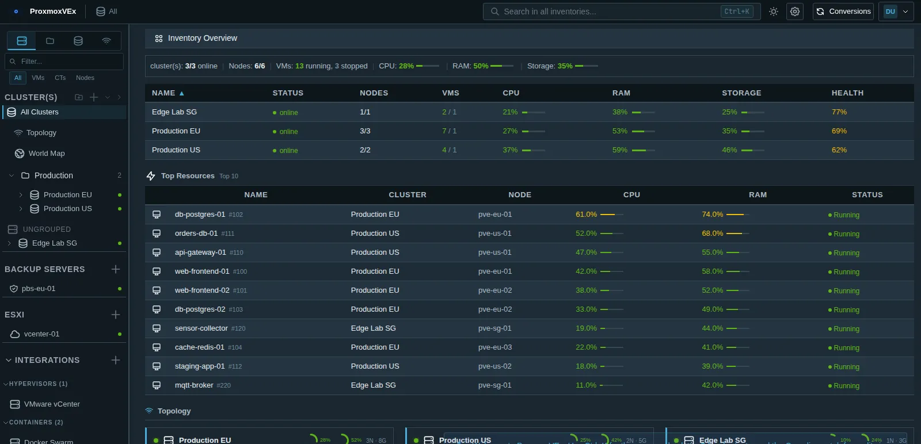Select the VMs filter tab
921x444 pixels.
[38, 78]
